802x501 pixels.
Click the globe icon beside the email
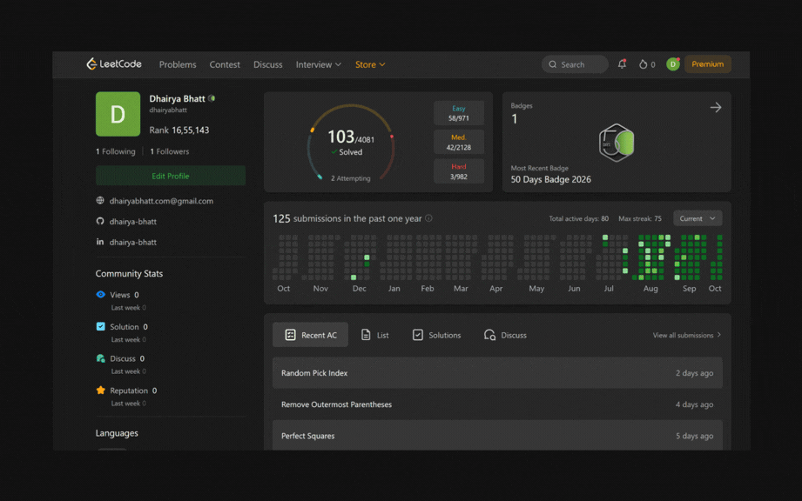(x=100, y=201)
